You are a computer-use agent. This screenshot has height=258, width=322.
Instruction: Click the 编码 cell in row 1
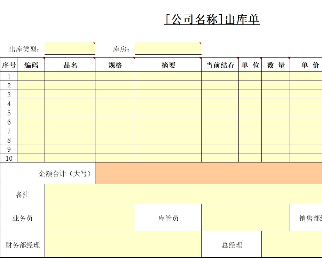31,76
